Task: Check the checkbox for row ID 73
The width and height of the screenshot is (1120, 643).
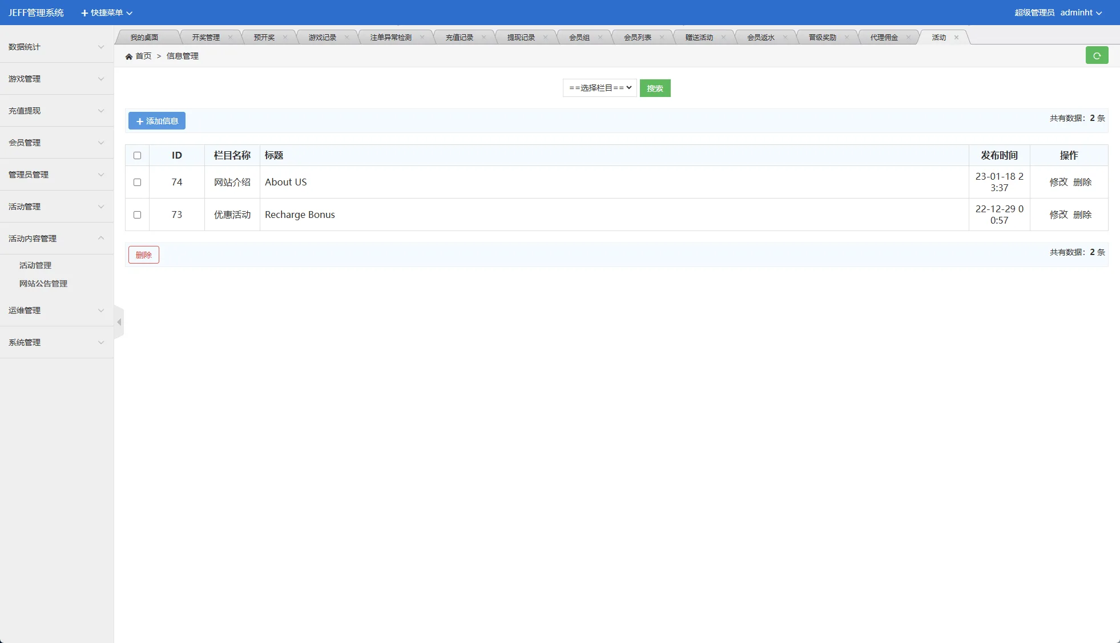Action: [x=137, y=215]
